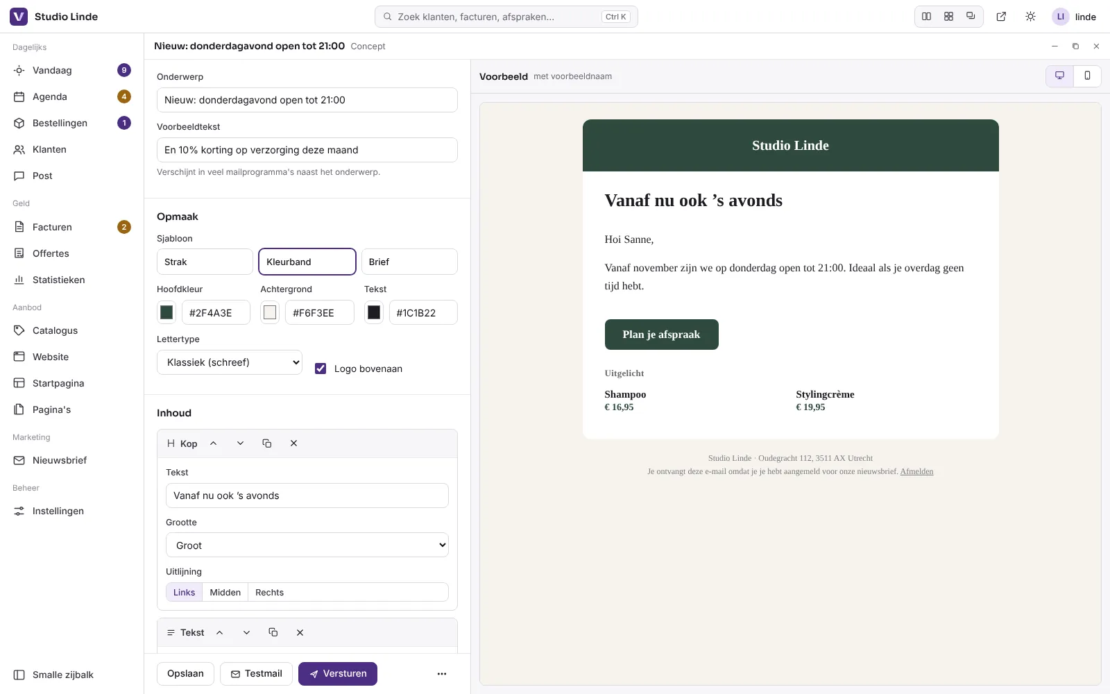1110x694 pixels.
Task: Move the Tekst block up
Action: coord(220,633)
